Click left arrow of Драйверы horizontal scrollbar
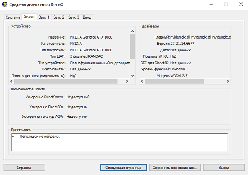This screenshot has width=248, height=175. [142, 81]
